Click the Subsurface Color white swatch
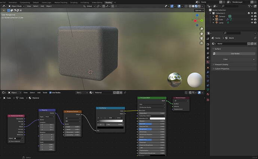The image size is (258, 159). pos(157,118)
